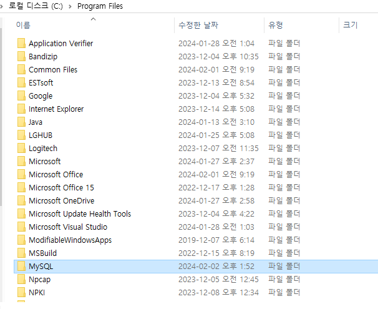Select the MySQL folder name
This screenshot has height=309, width=378.
[x=41, y=267]
